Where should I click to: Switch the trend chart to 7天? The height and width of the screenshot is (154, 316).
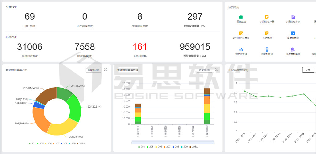click(x=308, y=70)
